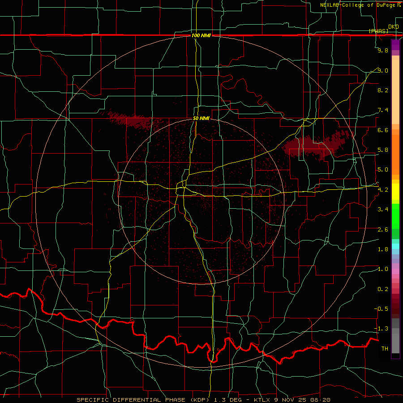Pick the cyan segment of the color bar

[x=395, y=246]
